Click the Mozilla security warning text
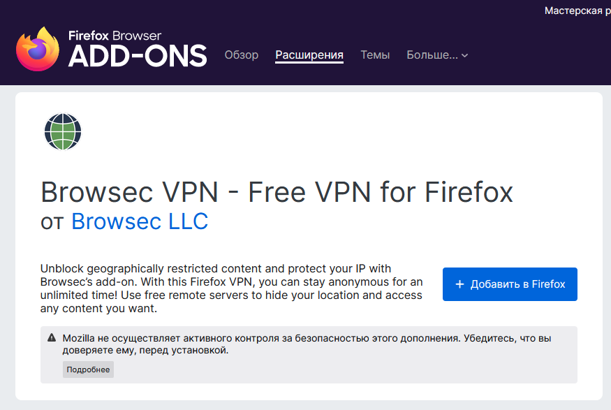This screenshot has height=410, width=611. coord(307,344)
